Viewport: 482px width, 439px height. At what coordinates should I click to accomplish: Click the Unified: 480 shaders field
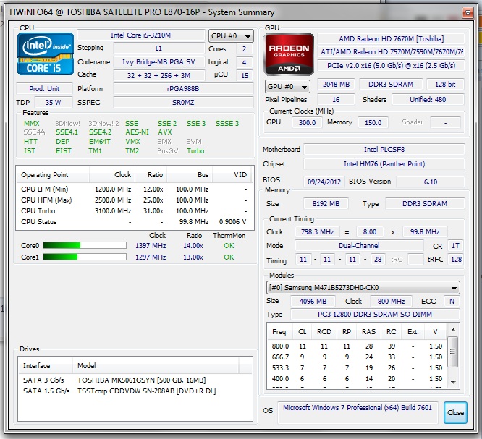(x=428, y=100)
